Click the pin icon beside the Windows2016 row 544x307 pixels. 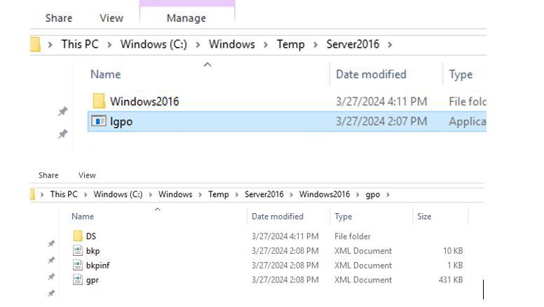[63, 111]
